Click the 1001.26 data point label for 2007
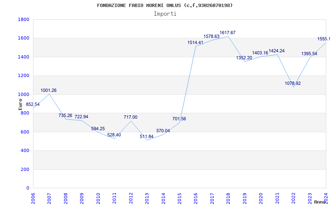Viewport: 330px width, 206px height. point(49,90)
